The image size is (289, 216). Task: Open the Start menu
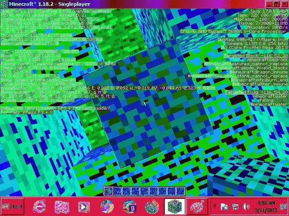[13, 207]
